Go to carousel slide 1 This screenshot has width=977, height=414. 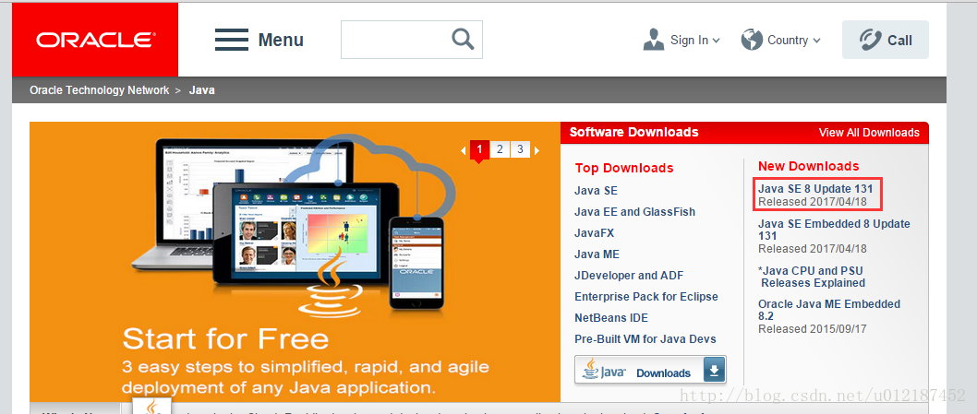(479, 149)
